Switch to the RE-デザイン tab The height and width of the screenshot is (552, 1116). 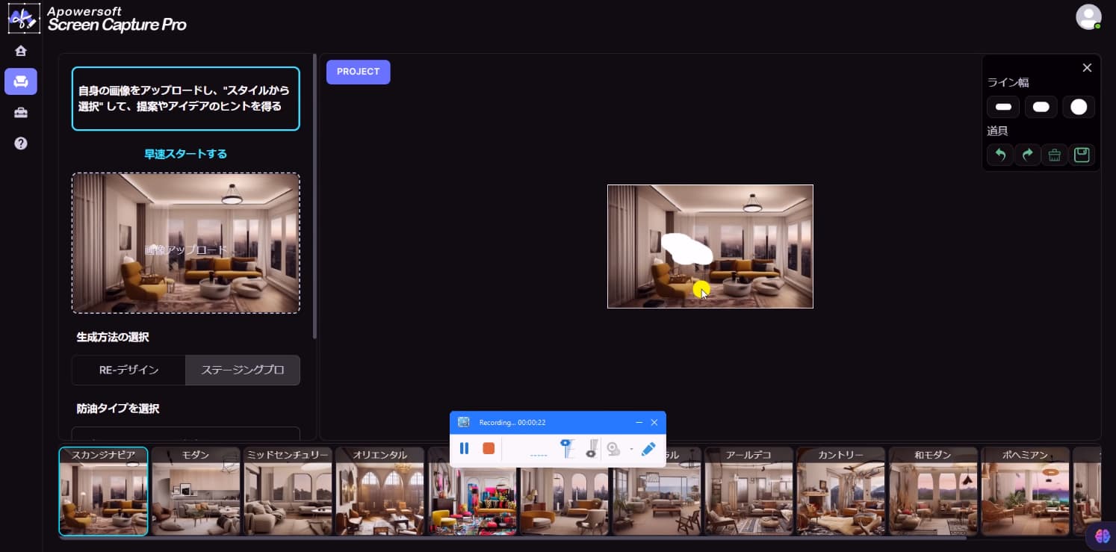pos(128,370)
